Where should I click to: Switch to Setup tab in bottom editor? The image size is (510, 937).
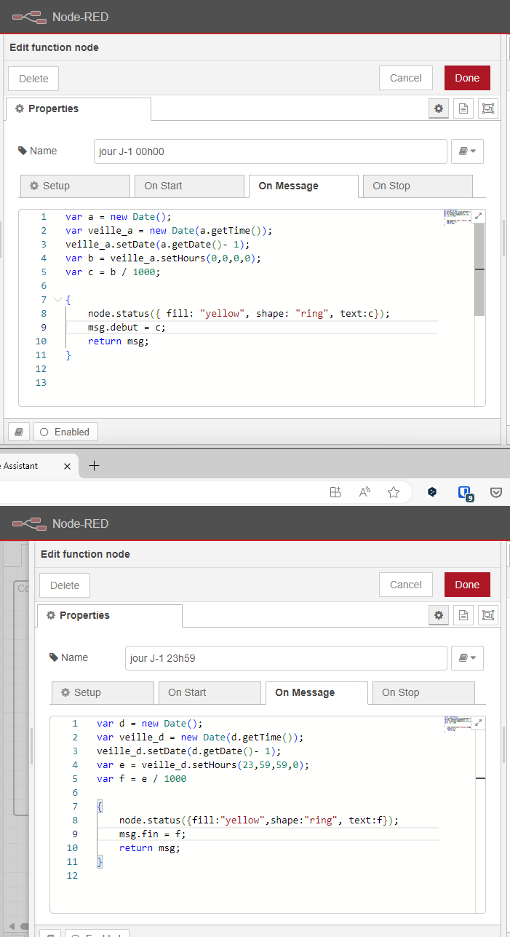pyautogui.click(x=103, y=692)
